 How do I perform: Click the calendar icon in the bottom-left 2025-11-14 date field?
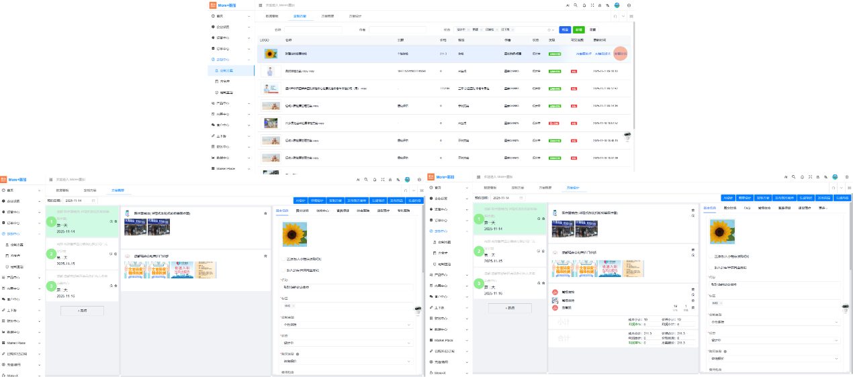[x=93, y=201]
